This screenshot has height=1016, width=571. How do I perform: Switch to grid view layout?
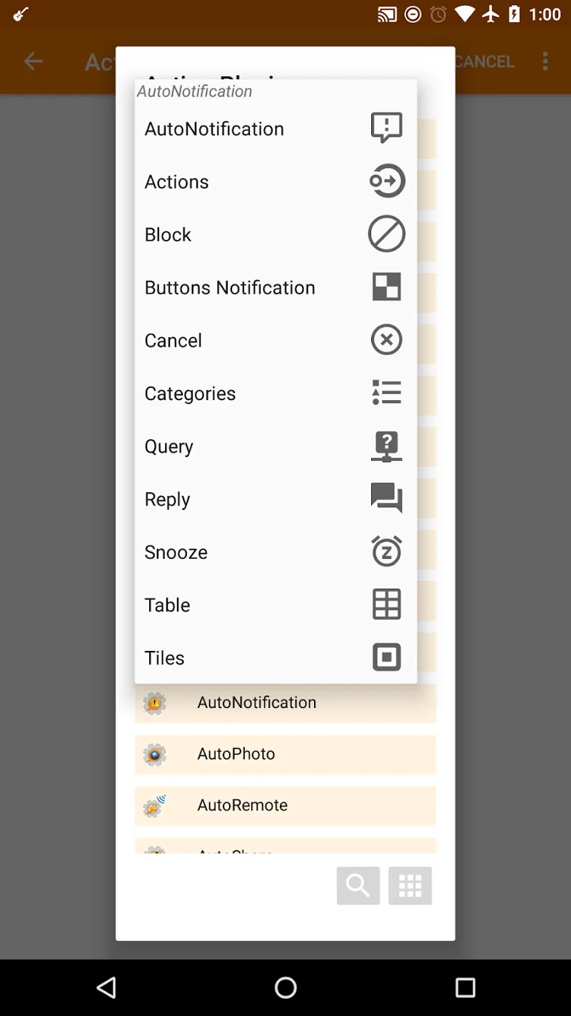[x=410, y=885]
